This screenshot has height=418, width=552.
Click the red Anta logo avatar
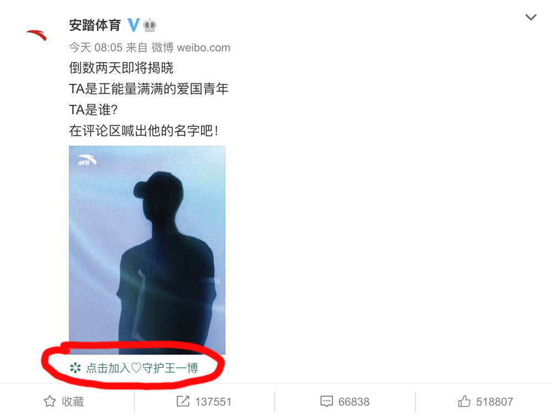click(36, 35)
